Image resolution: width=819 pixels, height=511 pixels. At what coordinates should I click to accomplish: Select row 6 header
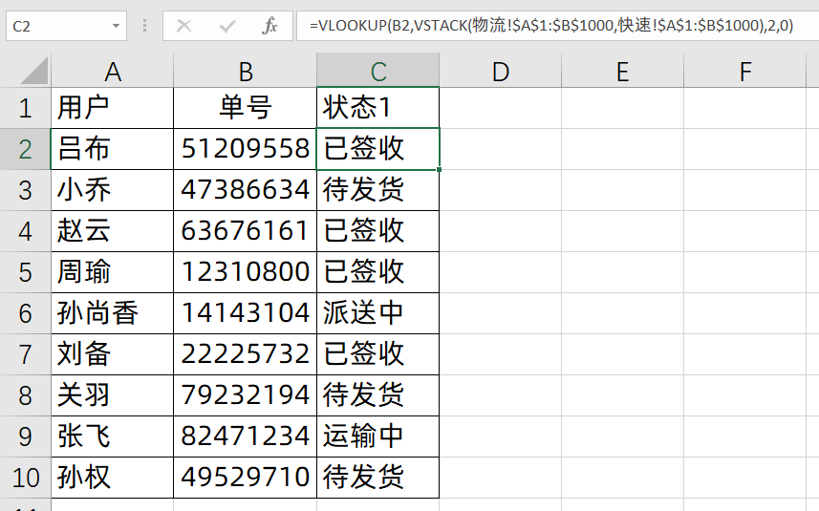pos(25,313)
